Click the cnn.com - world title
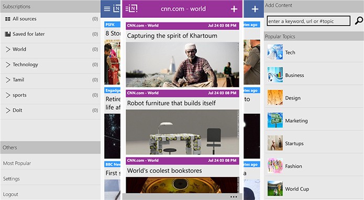 [x=183, y=9]
